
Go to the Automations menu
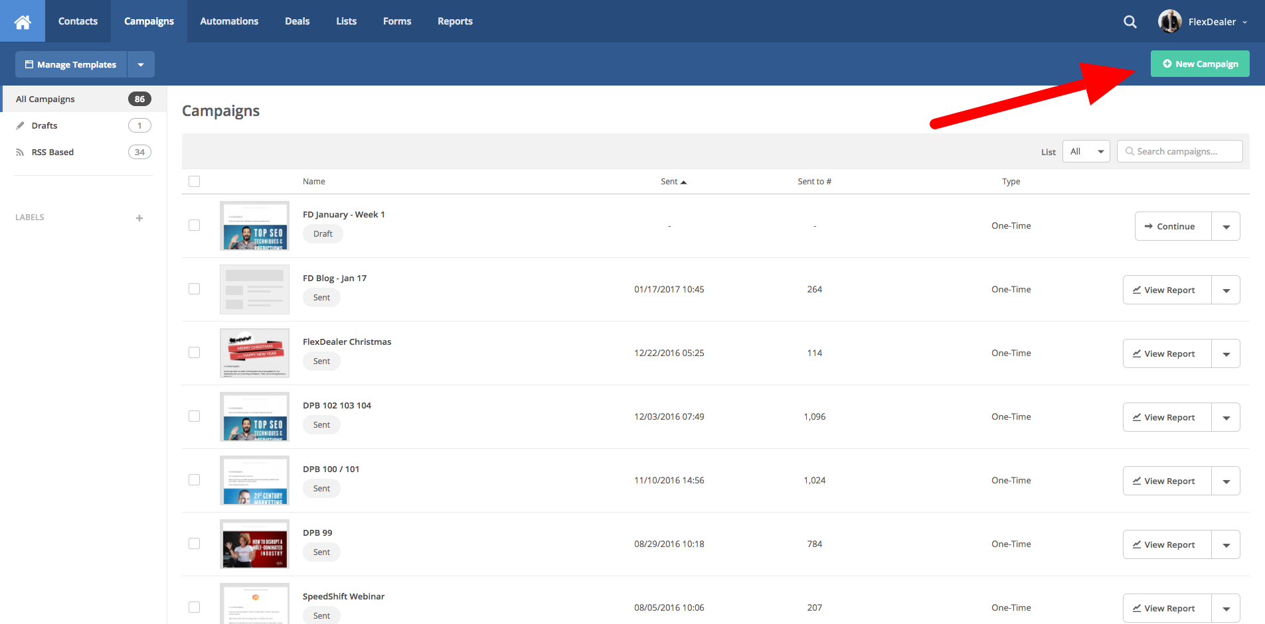pyautogui.click(x=229, y=21)
